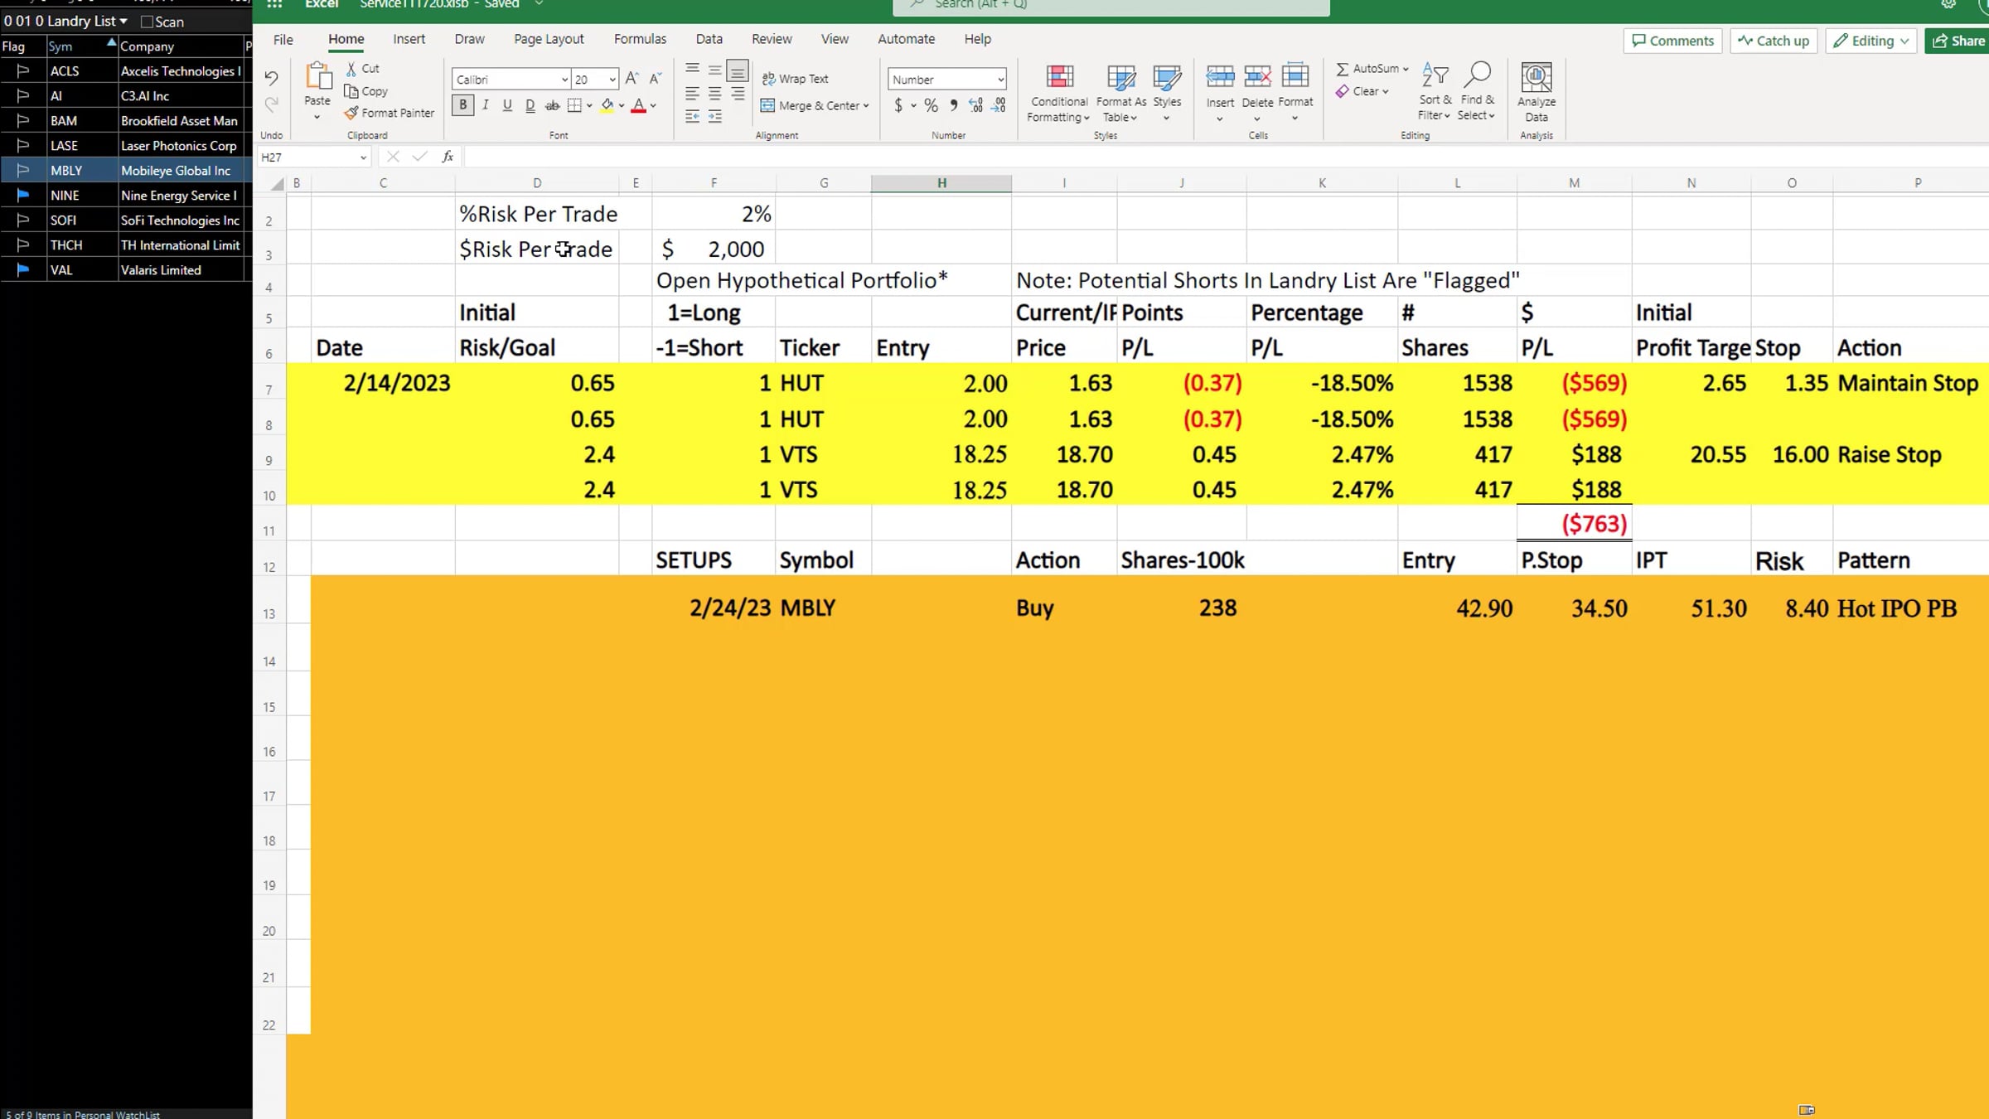The height and width of the screenshot is (1119, 1989).
Task: Click the Catch up button
Action: coord(1774,41)
